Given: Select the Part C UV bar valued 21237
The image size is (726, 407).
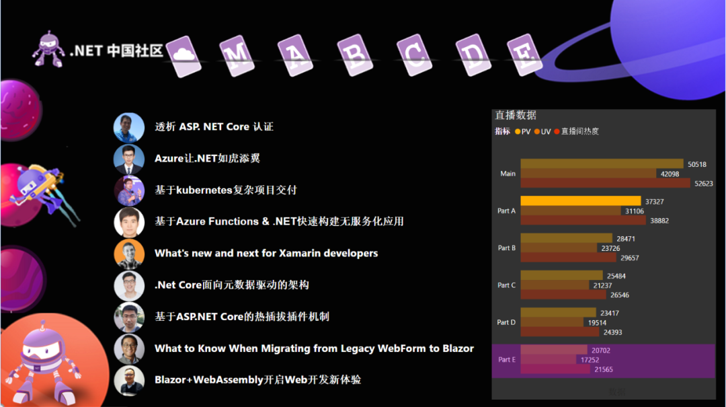Looking at the screenshot, I should [x=555, y=285].
